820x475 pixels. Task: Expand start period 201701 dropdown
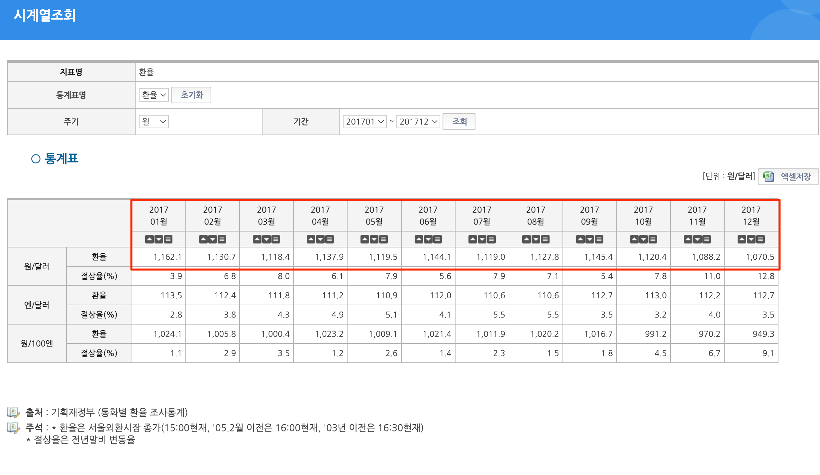[364, 122]
